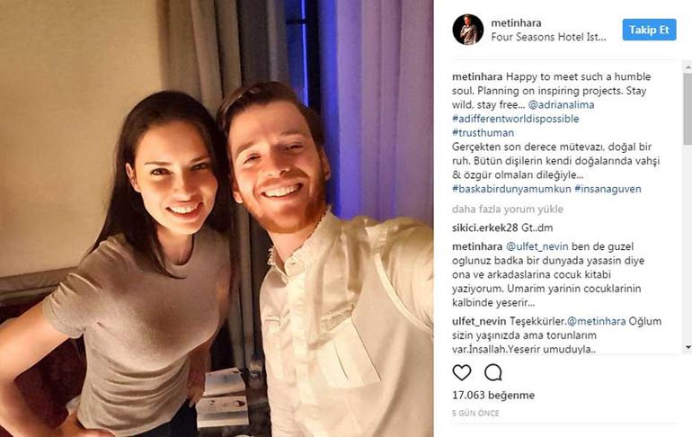This screenshot has width=692, height=437.
Task: Open hashtag #adifferentworldispossible
Action: [516, 119]
